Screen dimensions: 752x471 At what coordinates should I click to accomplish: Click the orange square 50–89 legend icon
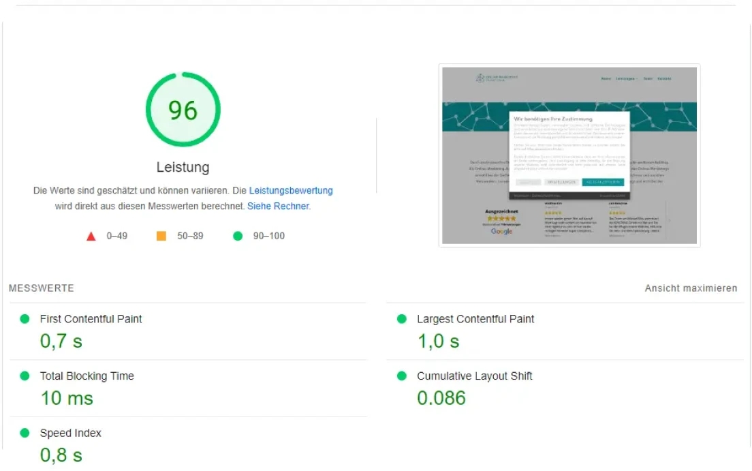pyautogui.click(x=161, y=236)
